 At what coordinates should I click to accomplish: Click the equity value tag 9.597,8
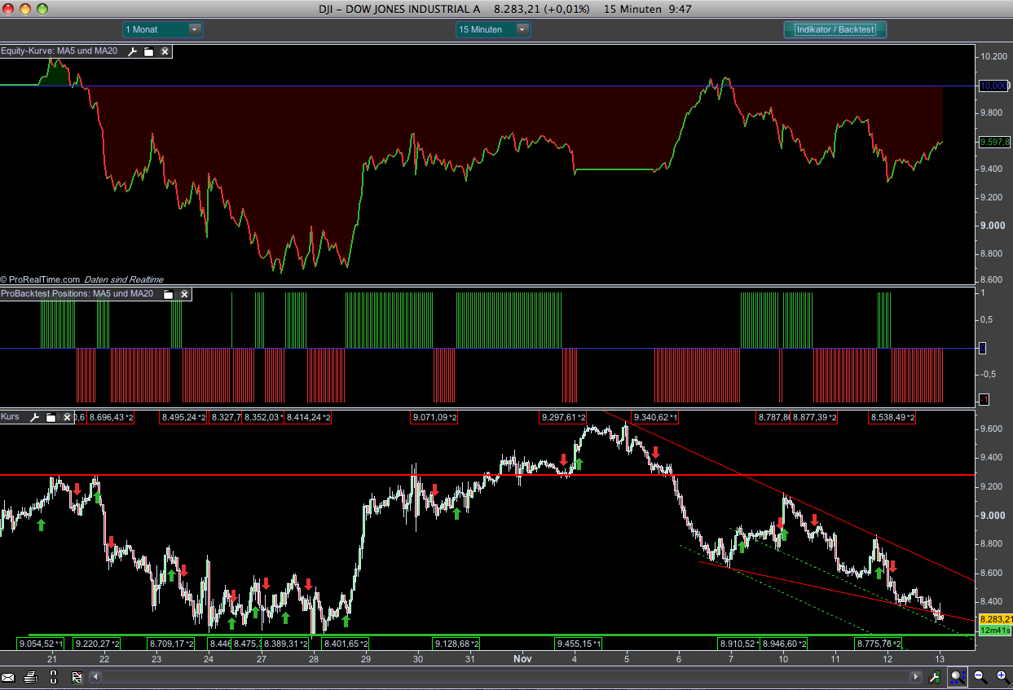[995, 142]
